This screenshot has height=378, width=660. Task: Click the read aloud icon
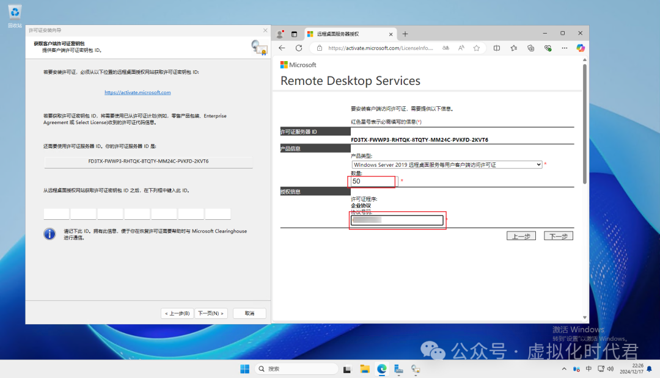pyautogui.click(x=461, y=48)
